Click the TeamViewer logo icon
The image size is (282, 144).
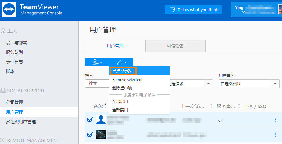pos(9,9)
